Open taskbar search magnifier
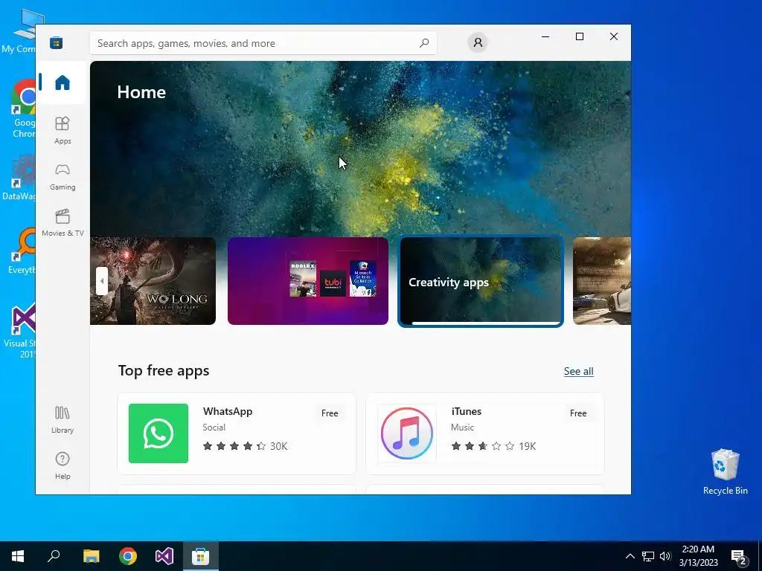This screenshot has width=762, height=571. 54,556
